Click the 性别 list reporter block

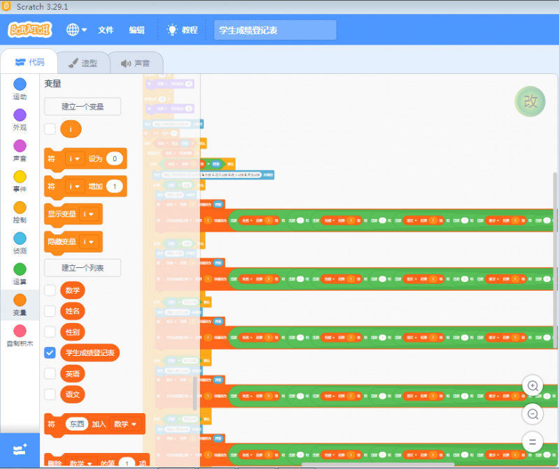(73, 332)
